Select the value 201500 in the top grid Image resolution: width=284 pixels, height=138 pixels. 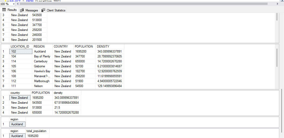[39, 40]
